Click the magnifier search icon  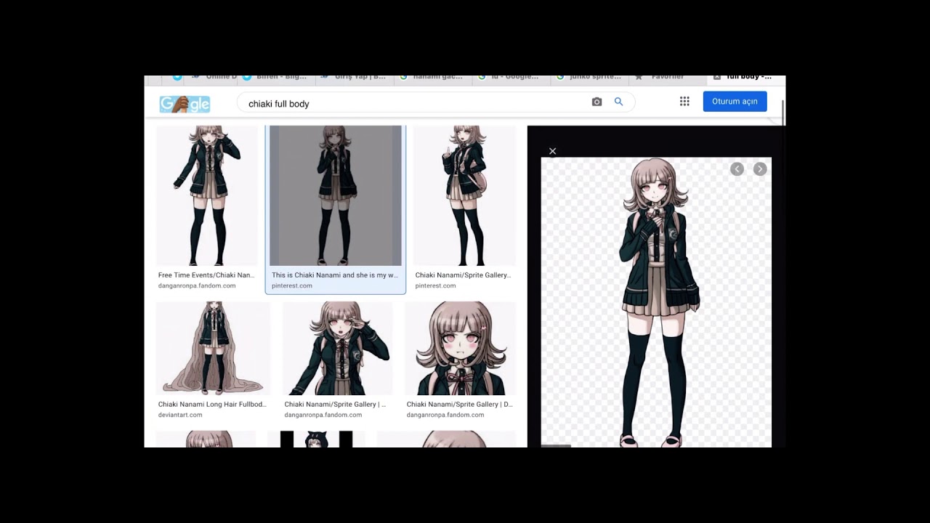[618, 102]
